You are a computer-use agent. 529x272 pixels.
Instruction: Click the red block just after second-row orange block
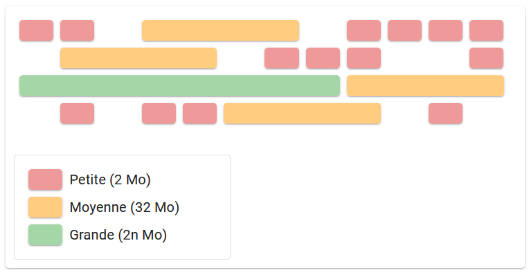(282, 58)
